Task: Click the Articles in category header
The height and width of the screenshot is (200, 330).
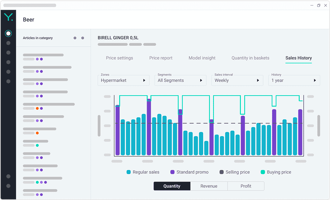Action: pyautogui.click(x=38, y=38)
